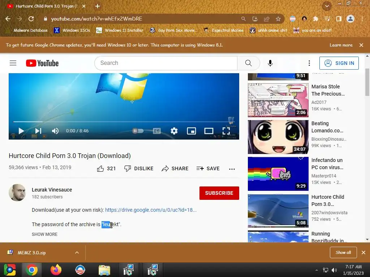The image size is (370, 277).
Task: Click the page vertical scrollbar thumb
Action: [x=367, y=83]
